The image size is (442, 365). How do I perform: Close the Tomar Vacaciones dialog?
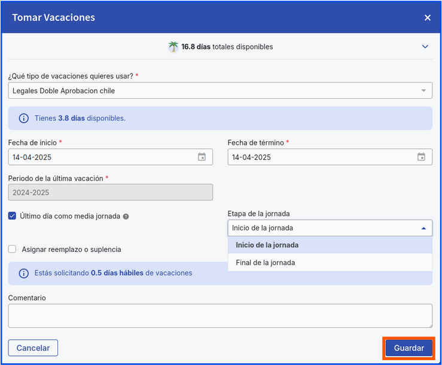[428, 18]
